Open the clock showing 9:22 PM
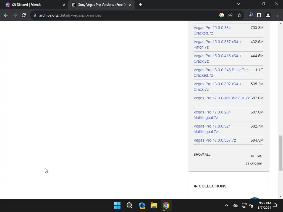This screenshot has width=283, height=212. coord(264,205)
